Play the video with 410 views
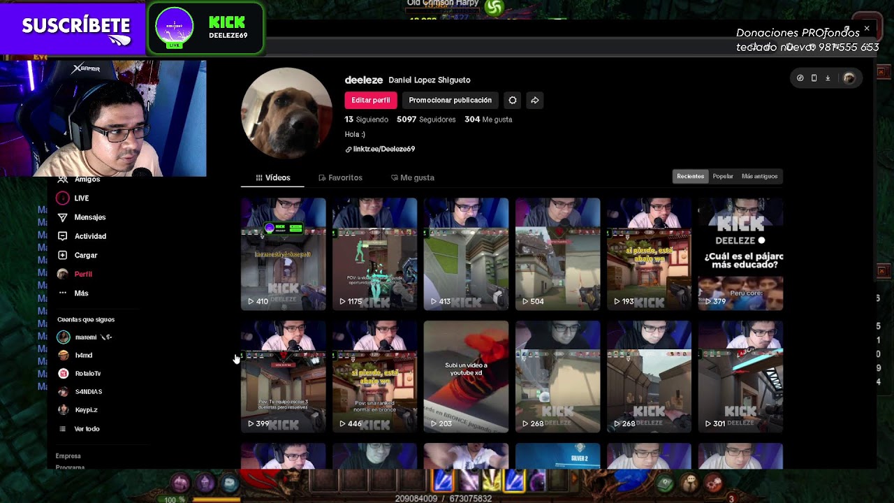This screenshot has width=894, height=503. pyautogui.click(x=283, y=254)
